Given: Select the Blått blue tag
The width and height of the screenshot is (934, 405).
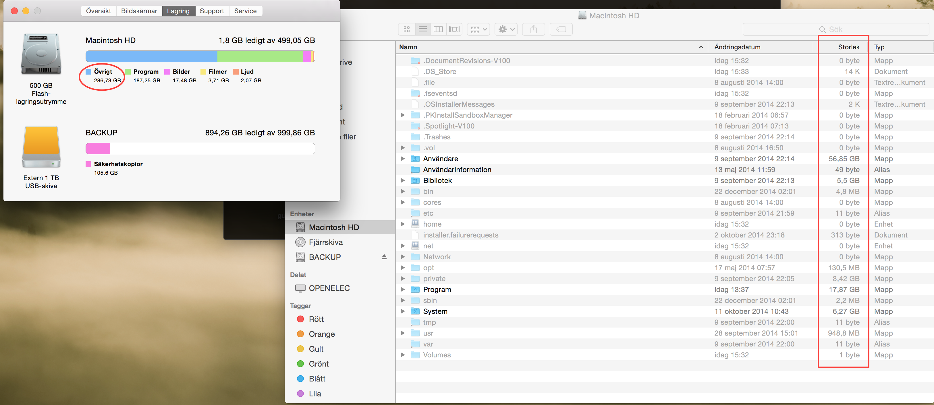Looking at the screenshot, I should point(340,379).
